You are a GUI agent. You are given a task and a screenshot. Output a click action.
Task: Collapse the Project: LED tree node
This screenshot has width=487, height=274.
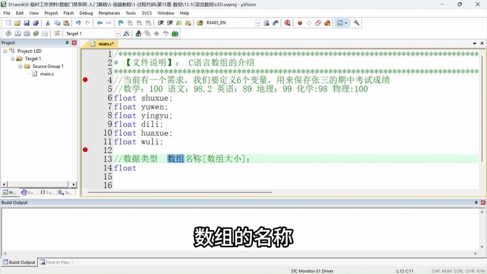(5, 51)
